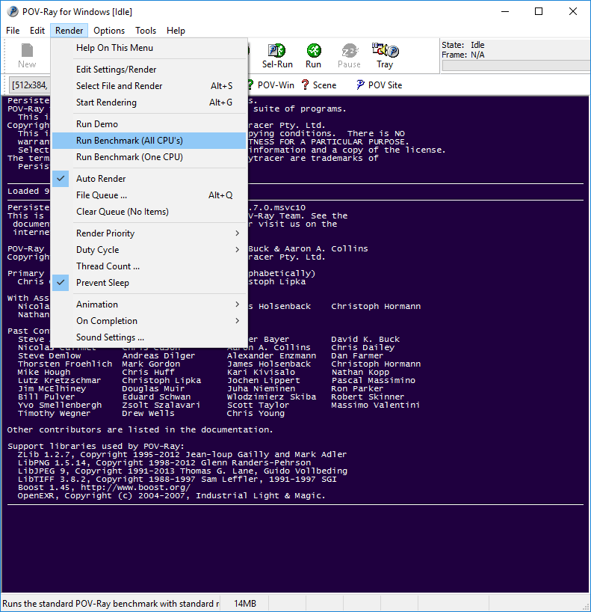Click the Tray toolbar icon
The image size is (591, 612).
(385, 56)
